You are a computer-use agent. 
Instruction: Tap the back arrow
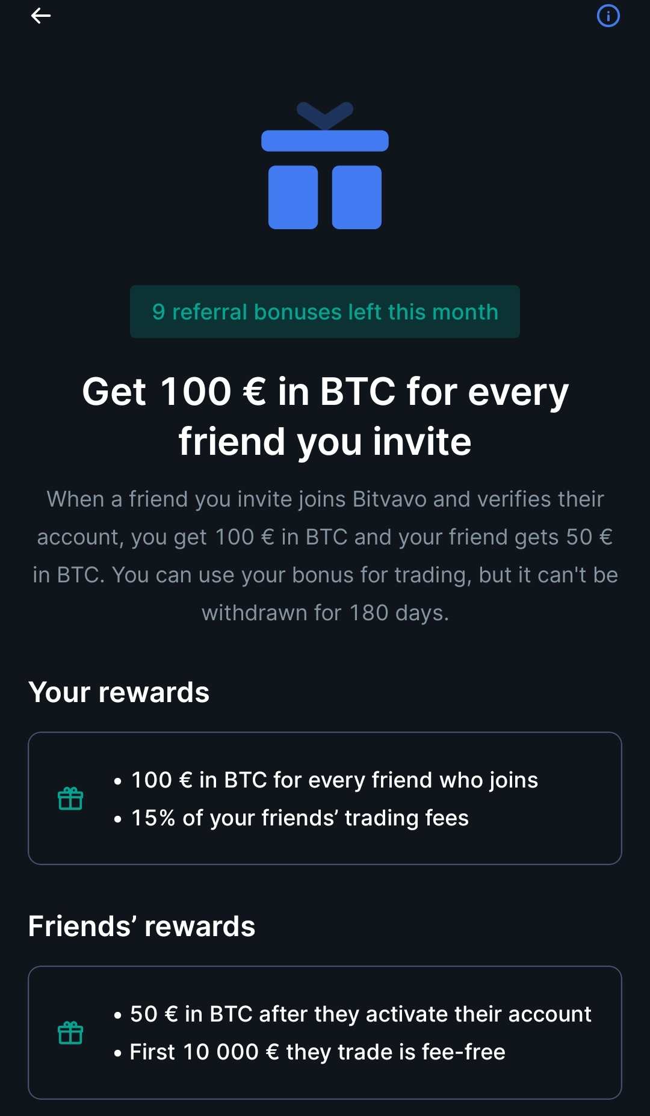40,16
